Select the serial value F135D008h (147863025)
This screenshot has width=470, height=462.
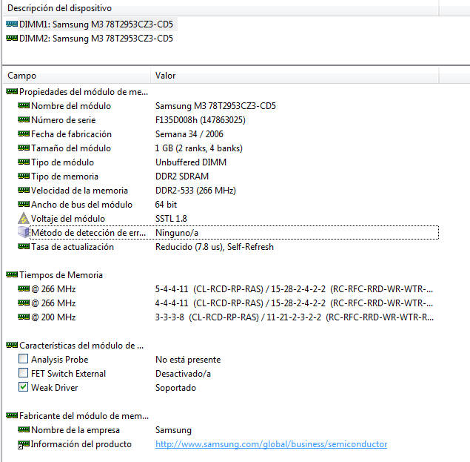point(201,120)
